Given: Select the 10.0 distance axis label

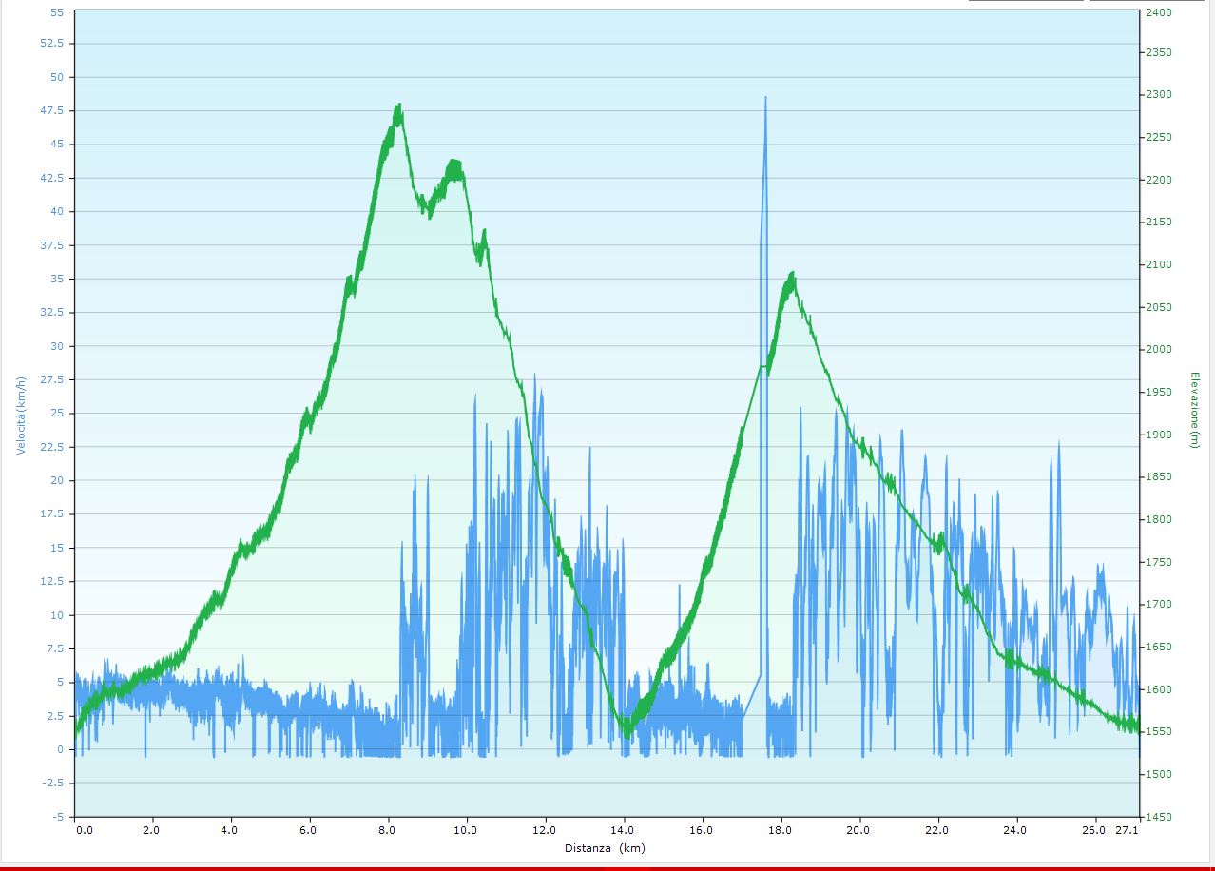Looking at the screenshot, I should click(466, 830).
